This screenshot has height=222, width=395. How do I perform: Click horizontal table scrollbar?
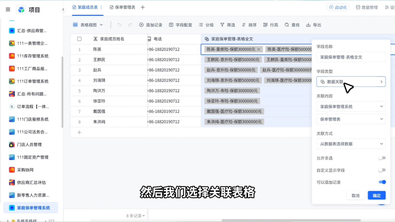pyautogui.click(x=291, y=221)
